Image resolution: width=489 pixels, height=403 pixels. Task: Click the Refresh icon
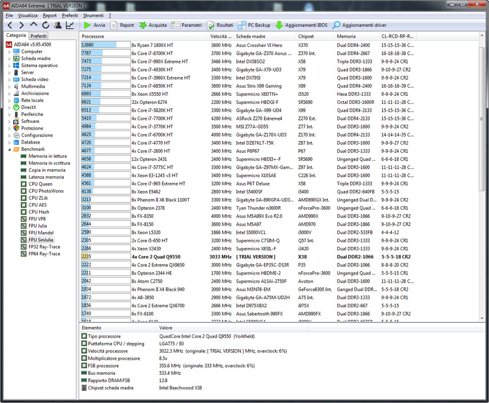pyautogui.click(x=46, y=25)
